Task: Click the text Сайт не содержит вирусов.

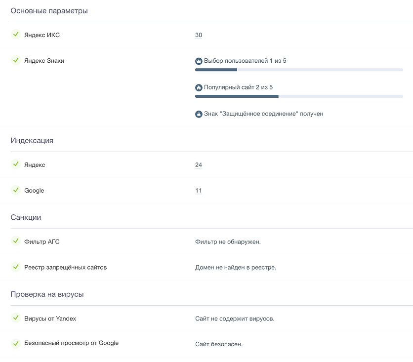Action: coord(235,319)
